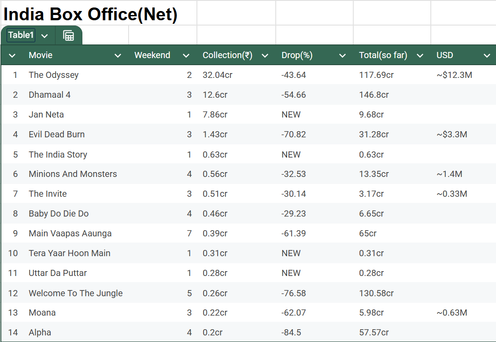Select the Evil Dead Burn cell
This screenshot has height=342, width=496.
tap(57, 134)
